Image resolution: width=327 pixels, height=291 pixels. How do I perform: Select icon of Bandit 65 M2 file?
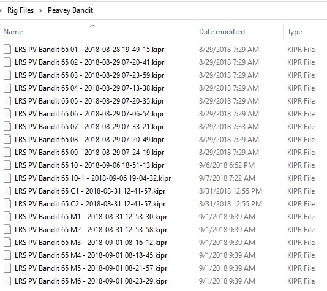[7, 230]
